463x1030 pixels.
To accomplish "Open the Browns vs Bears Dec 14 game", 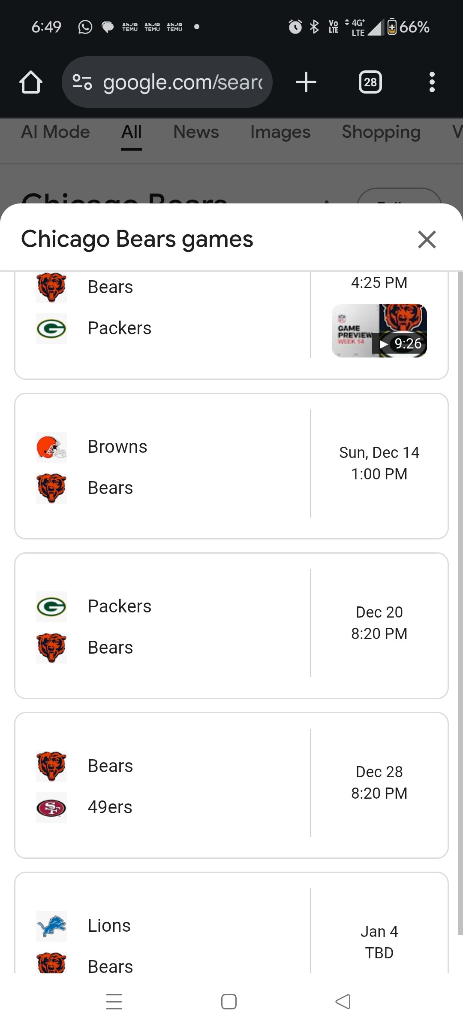I will coord(231,466).
